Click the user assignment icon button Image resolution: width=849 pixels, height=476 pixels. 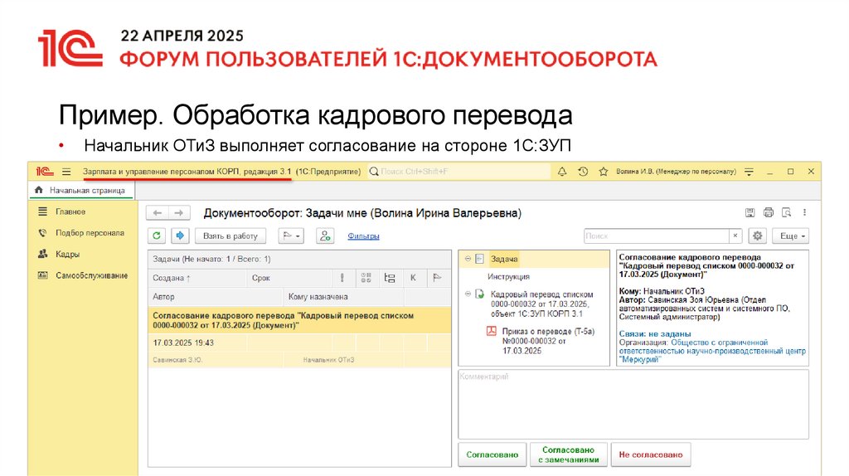coord(325,236)
